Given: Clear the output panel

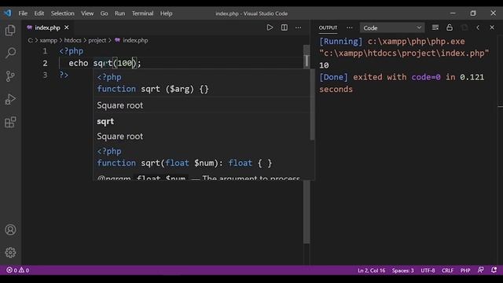Looking at the screenshot, I should (x=435, y=28).
